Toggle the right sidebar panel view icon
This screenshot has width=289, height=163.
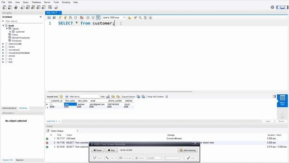286,7
